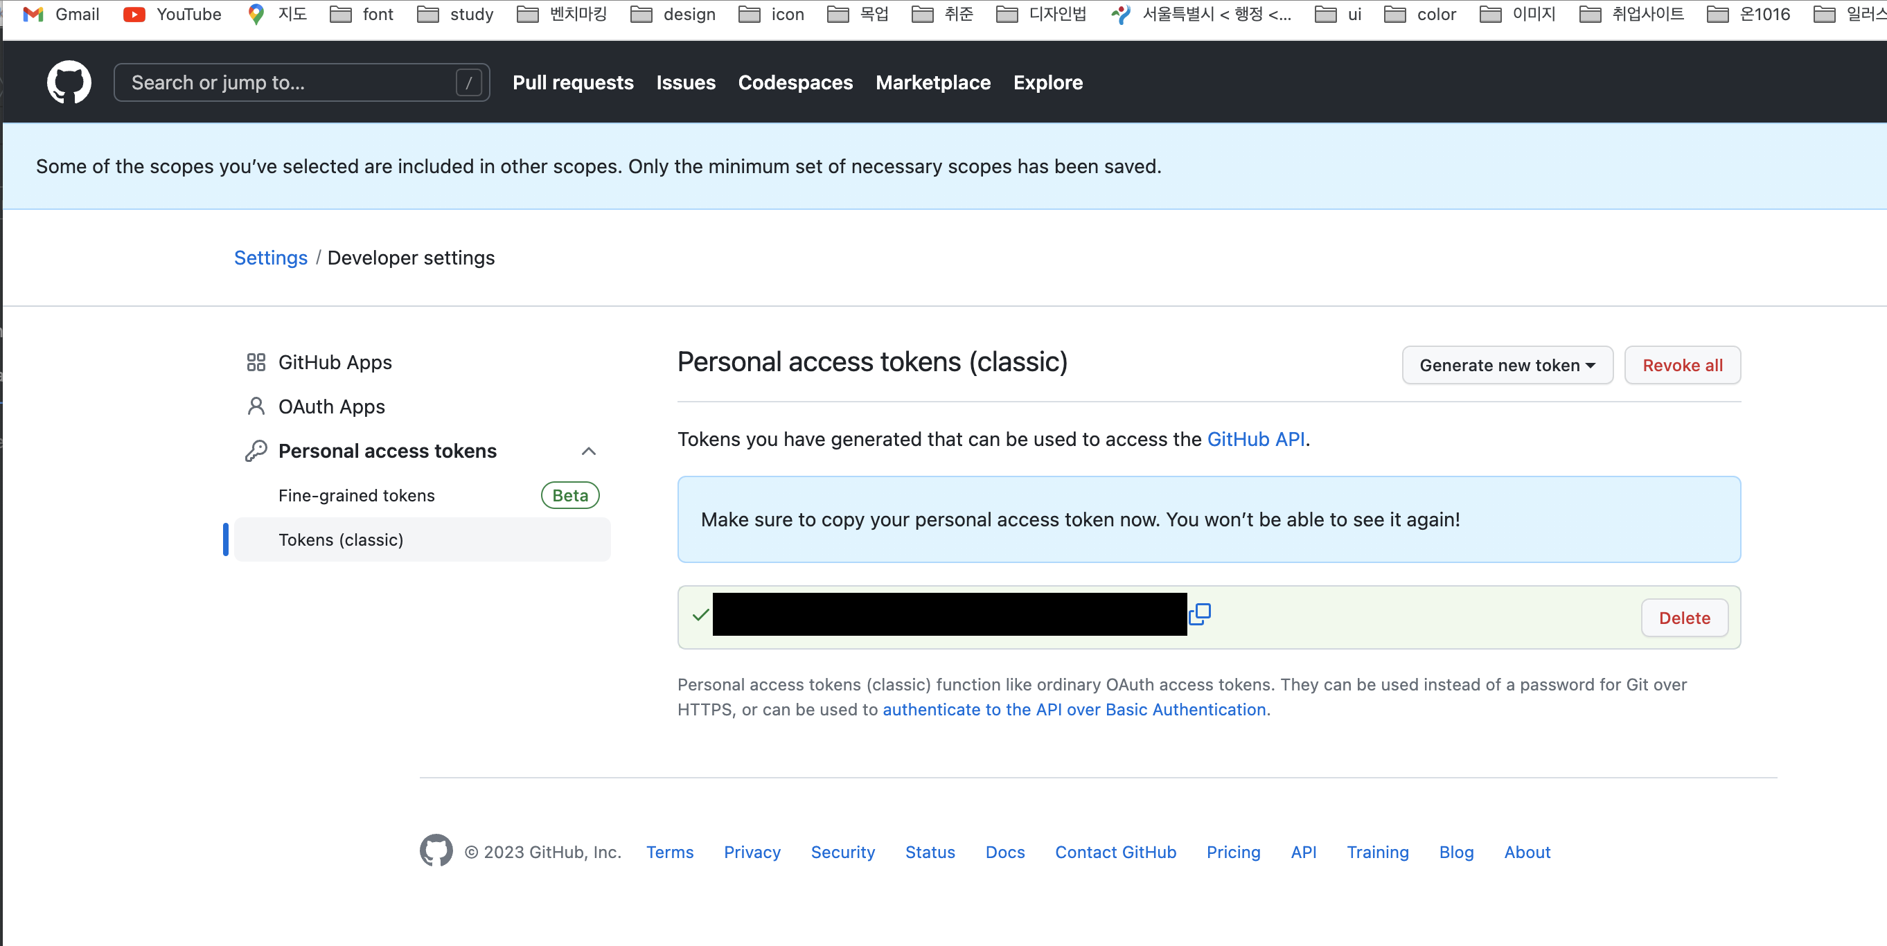The image size is (1887, 946).
Task: Open the Terms footer link
Action: pyautogui.click(x=670, y=852)
